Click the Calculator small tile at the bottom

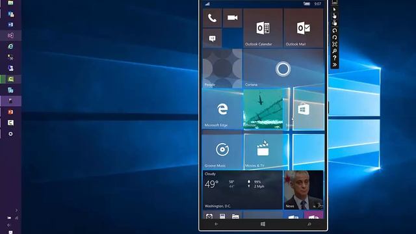(222, 216)
